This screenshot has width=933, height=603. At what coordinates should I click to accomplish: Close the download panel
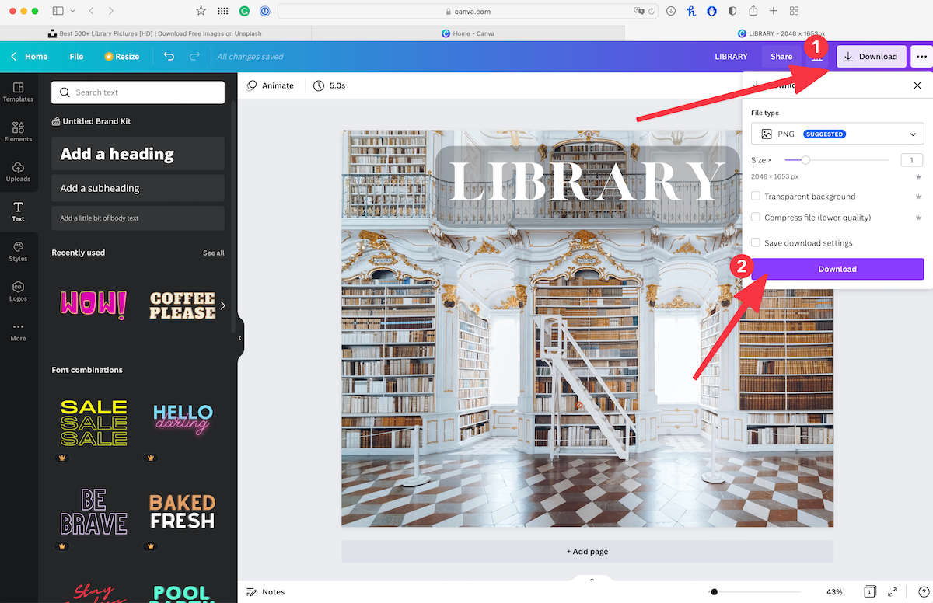coord(917,85)
